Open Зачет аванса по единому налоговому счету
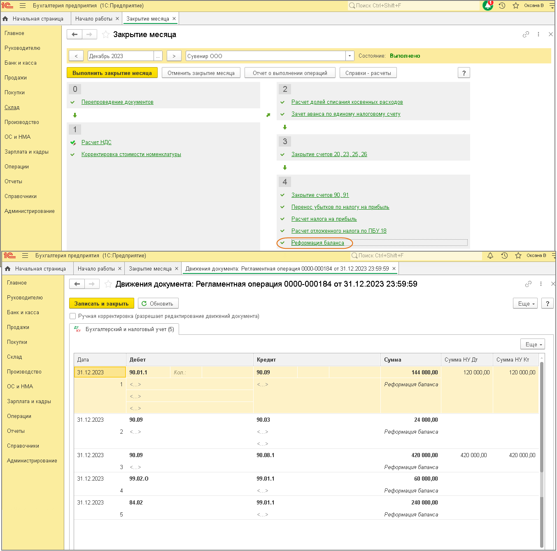 [x=346, y=114]
